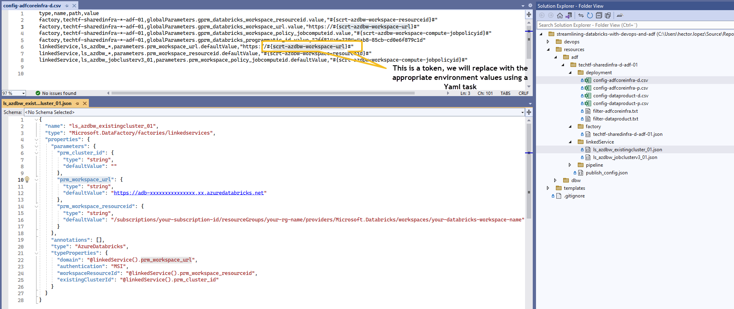Collapse the "prm_cluster_id" block on line 6
This screenshot has width=734, height=309.
click(x=37, y=153)
